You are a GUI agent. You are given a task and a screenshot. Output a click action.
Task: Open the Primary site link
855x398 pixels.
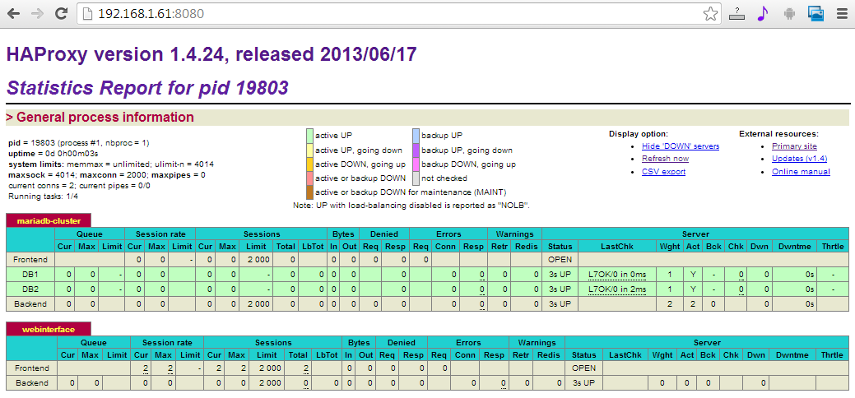794,146
